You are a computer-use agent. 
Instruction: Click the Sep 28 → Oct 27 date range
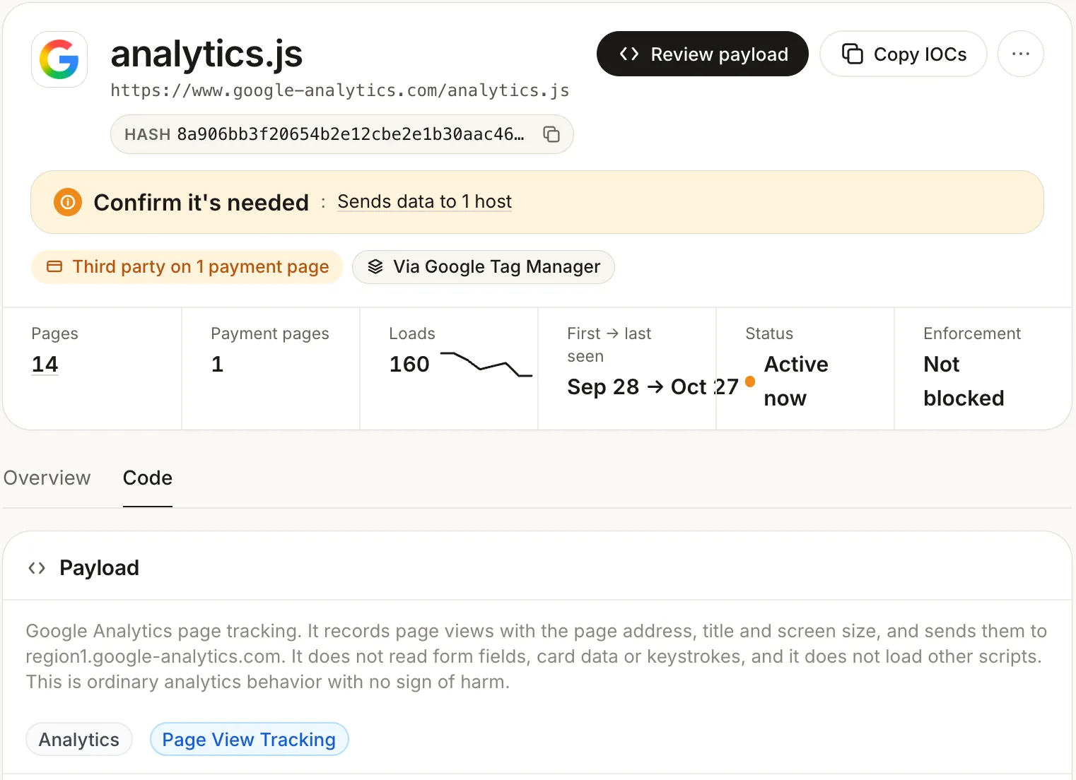pyautogui.click(x=653, y=387)
